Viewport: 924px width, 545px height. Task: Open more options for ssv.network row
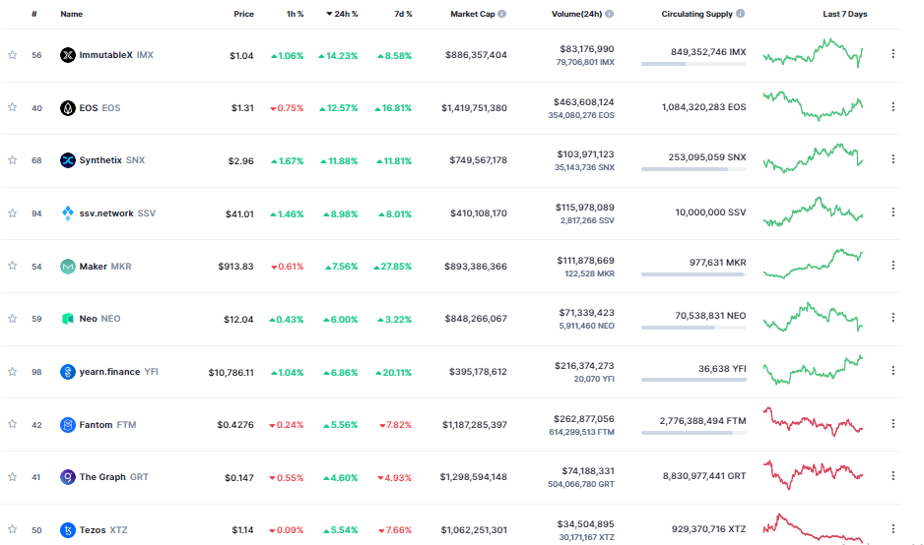[x=892, y=212]
